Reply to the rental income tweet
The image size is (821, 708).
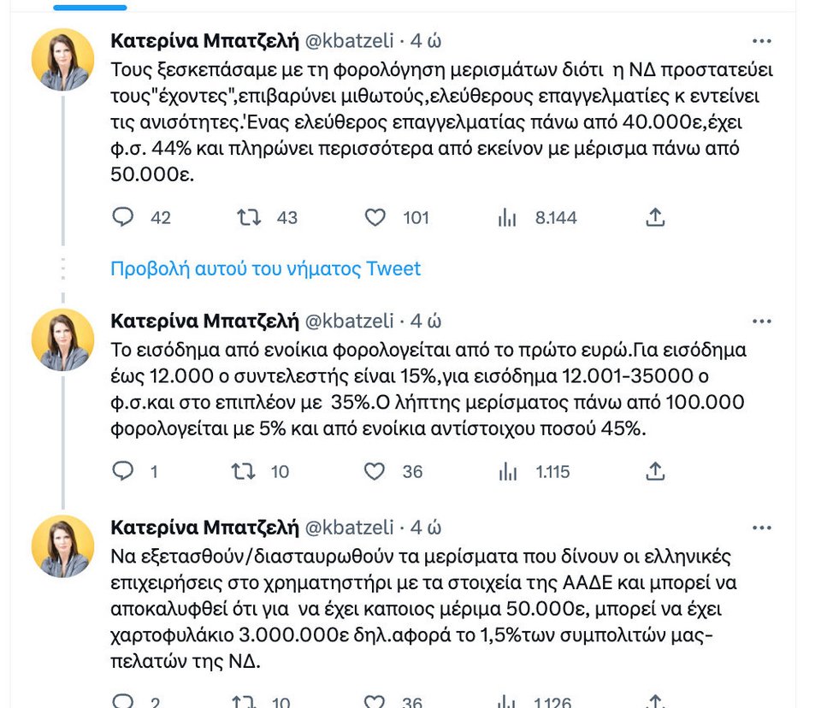(123, 470)
